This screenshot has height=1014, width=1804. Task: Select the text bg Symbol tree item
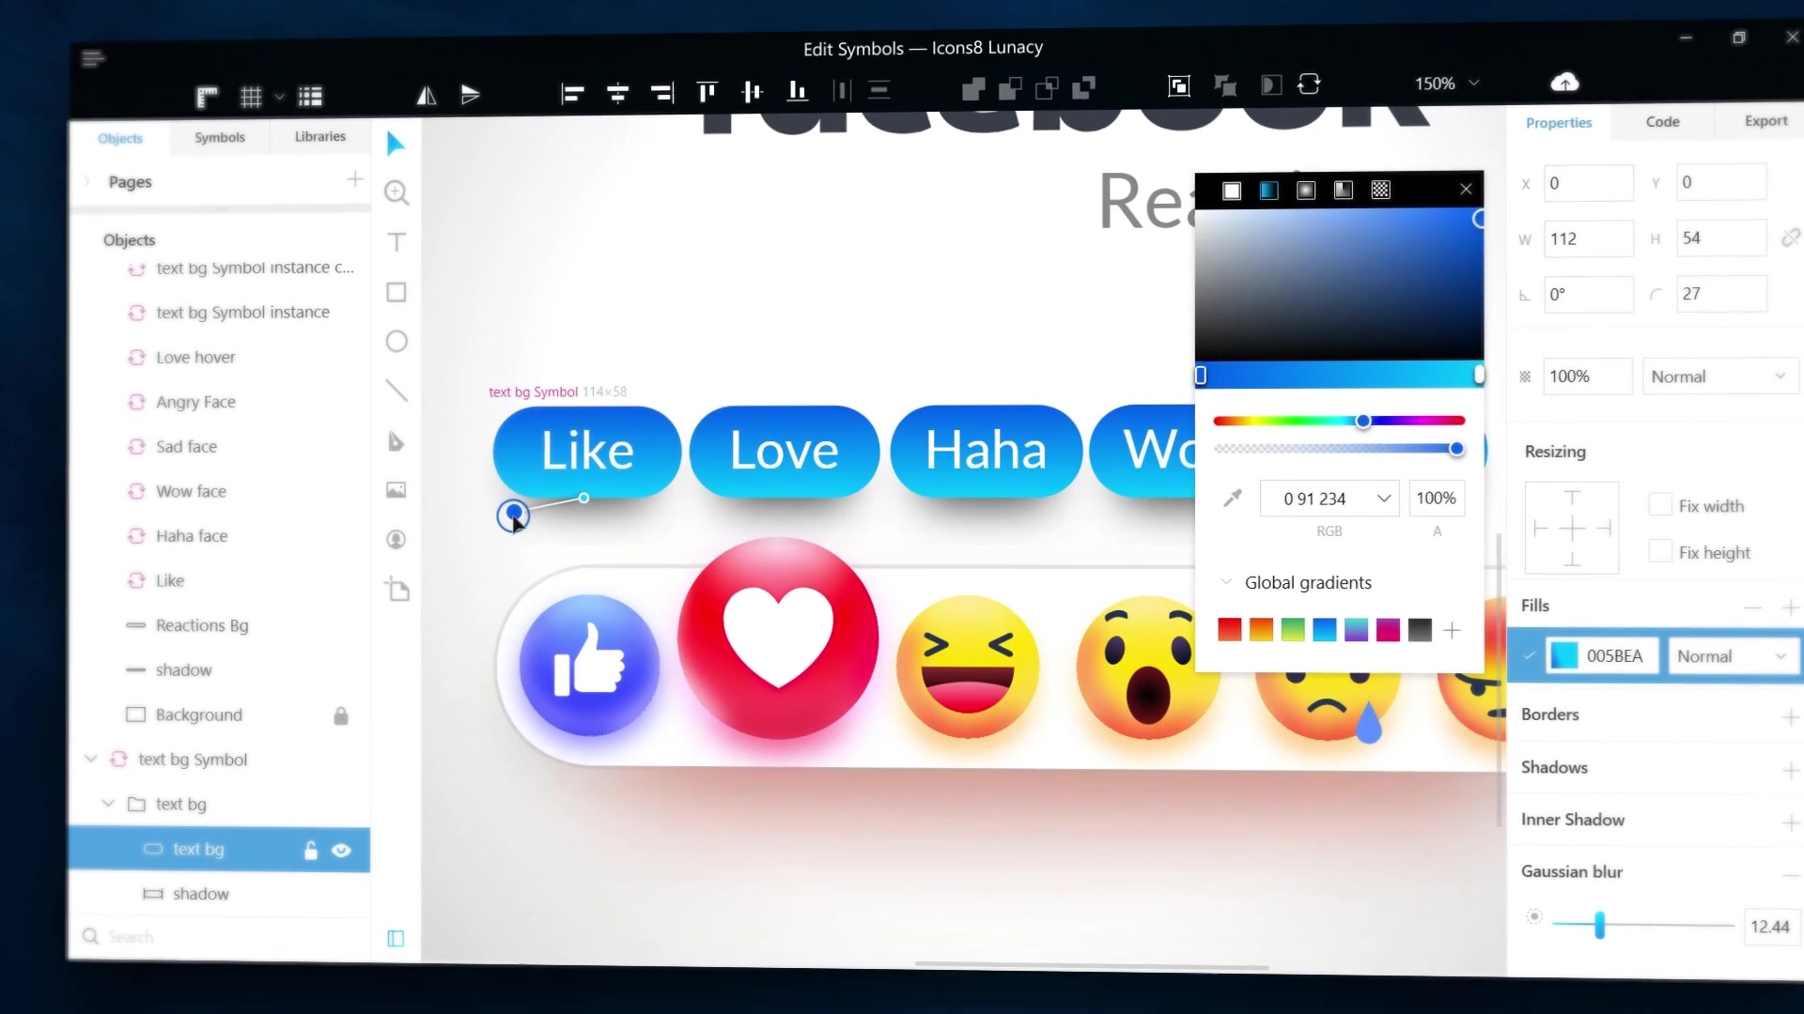pyautogui.click(x=192, y=759)
